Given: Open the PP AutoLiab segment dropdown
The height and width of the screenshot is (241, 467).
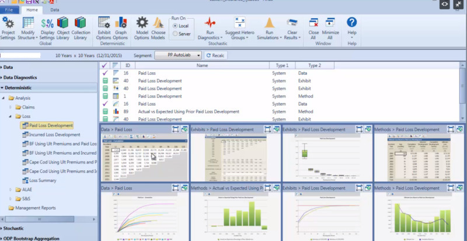Looking at the screenshot, I should click(x=178, y=55).
